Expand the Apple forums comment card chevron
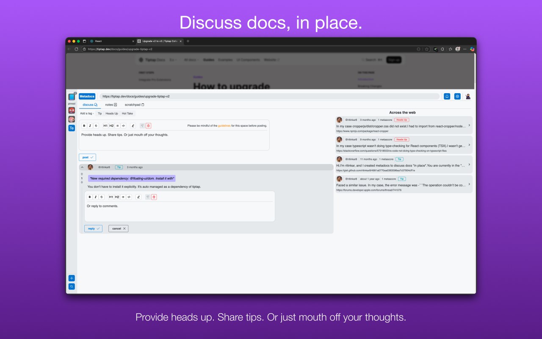Viewport: 542px width, 339px height. 469,184
